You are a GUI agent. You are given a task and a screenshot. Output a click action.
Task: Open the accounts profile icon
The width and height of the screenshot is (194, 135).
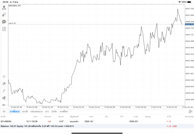pyautogui.click(x=4, y=8)
